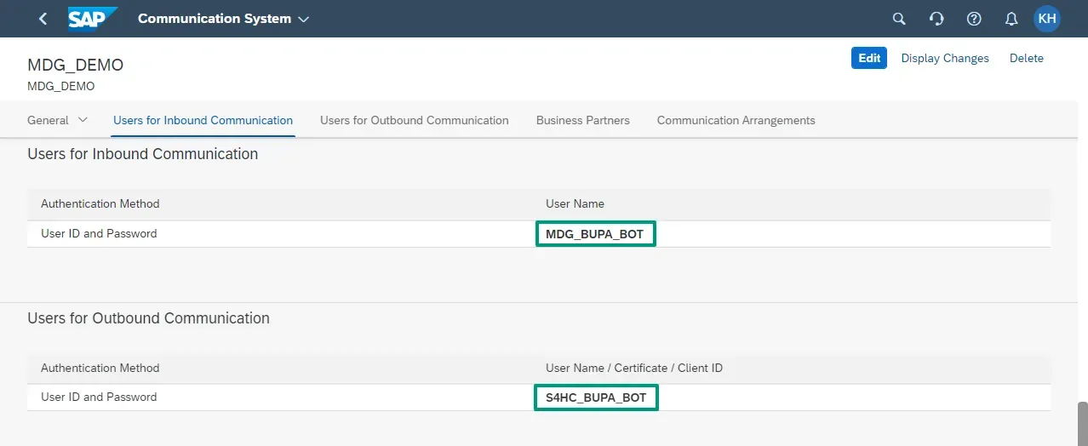The image size is (1088, 446).
Task: Switch to the General tab
Action: click(48, 120)
